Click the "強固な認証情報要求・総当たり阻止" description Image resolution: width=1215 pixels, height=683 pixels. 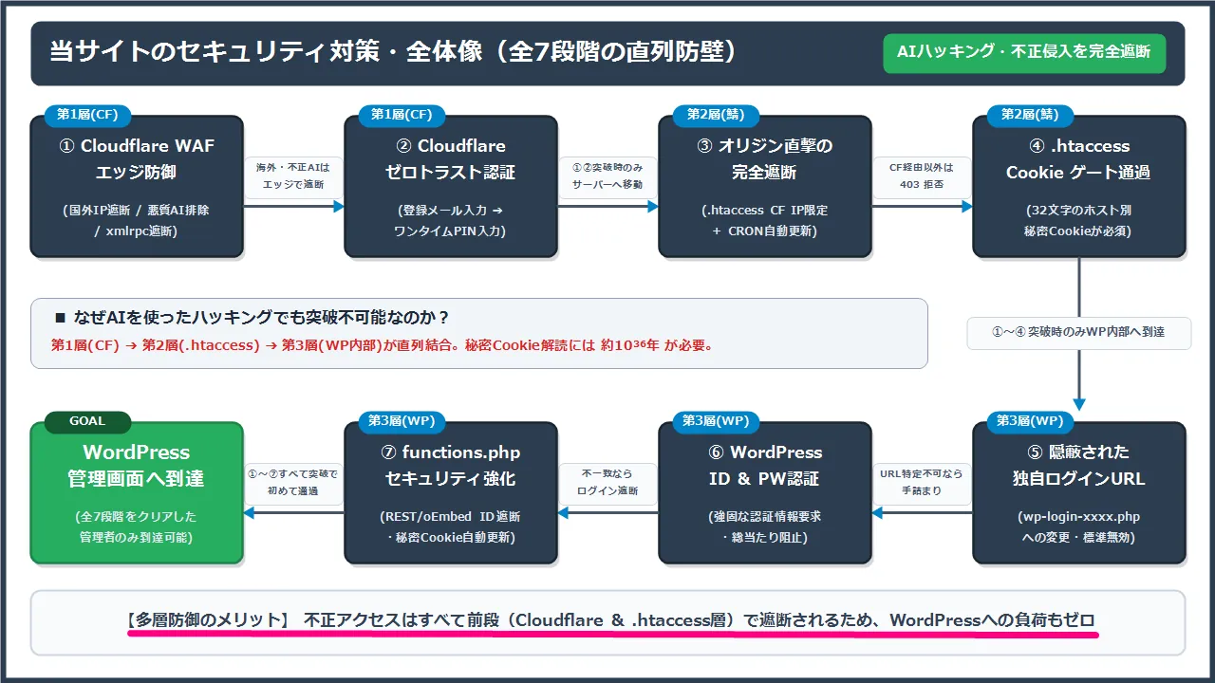tap(764, 527)
